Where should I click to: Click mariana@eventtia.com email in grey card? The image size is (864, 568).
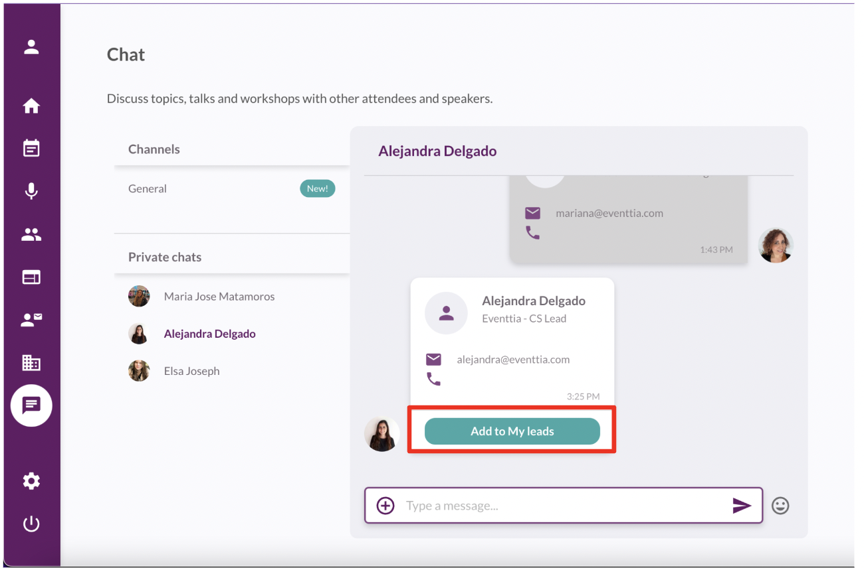pyautogui.click(x=609, y=214)
